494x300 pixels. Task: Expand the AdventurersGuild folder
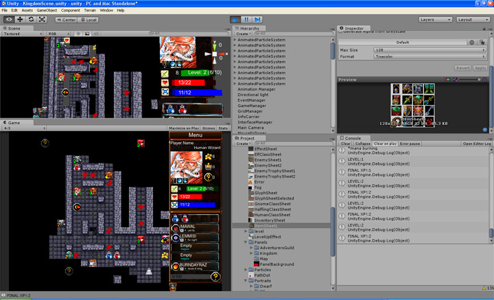click(x=251, y=248)
